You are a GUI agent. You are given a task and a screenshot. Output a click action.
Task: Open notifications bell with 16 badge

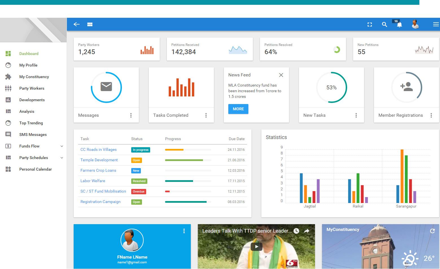(x=399, y=25)
